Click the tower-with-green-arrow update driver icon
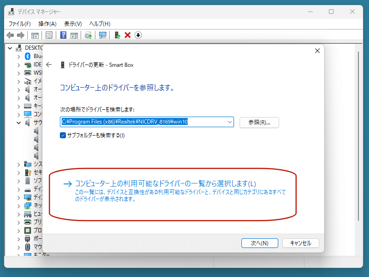Image resolution: width=369 pixels, height=277 pixels. pyautogui.click(x=117, y=35)
